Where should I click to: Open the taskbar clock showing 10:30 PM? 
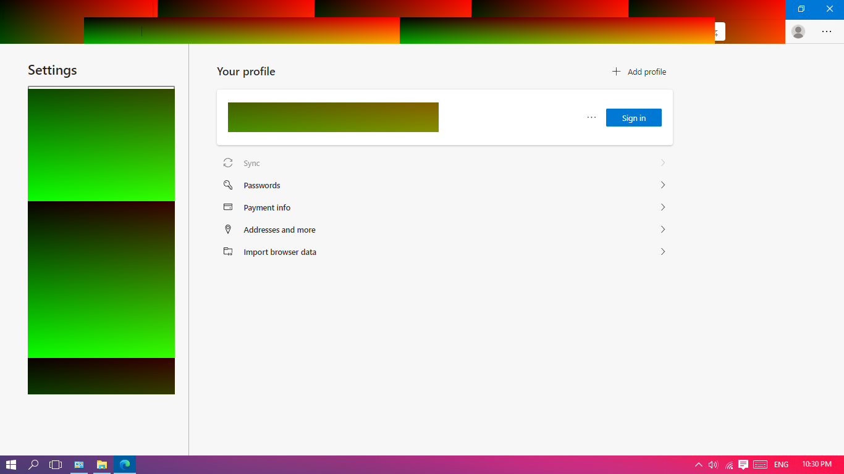[x=817, y=464]
